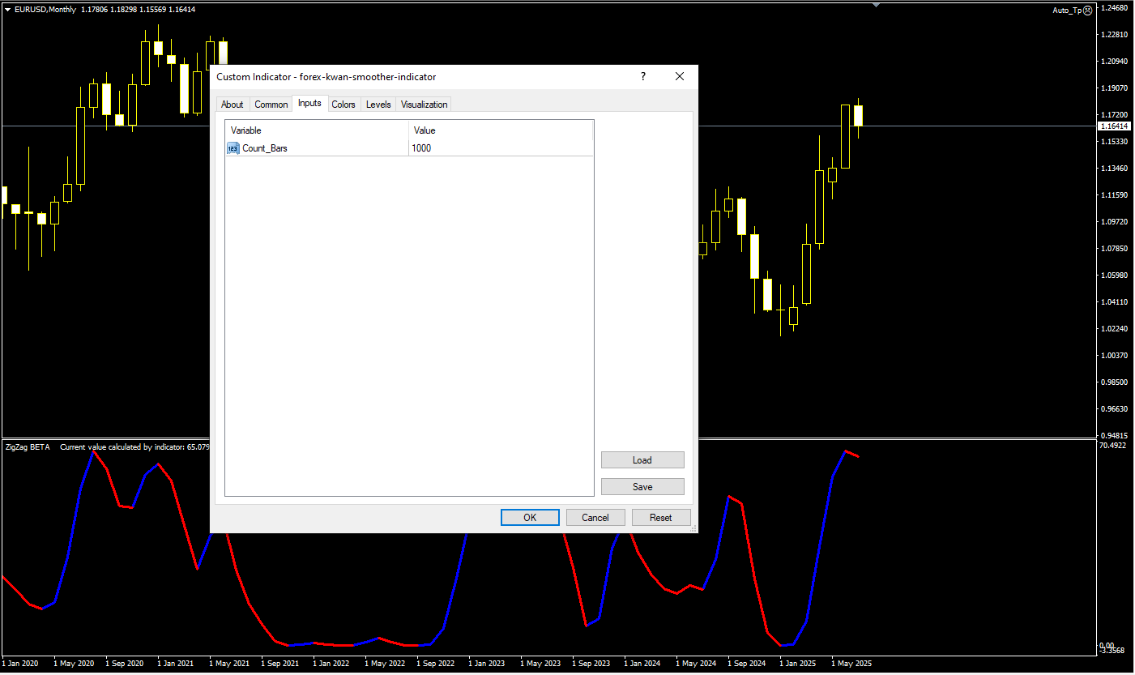Expand the EURUSD,Monthly chart arrow
The image size is (1135, 675).
point(7,10)
